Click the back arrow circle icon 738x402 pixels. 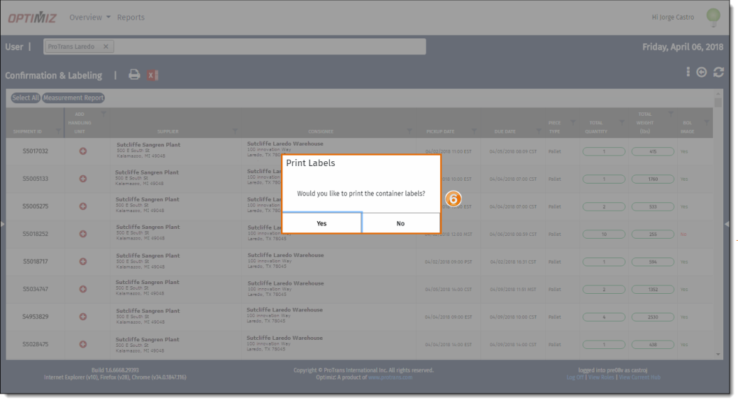702,73
